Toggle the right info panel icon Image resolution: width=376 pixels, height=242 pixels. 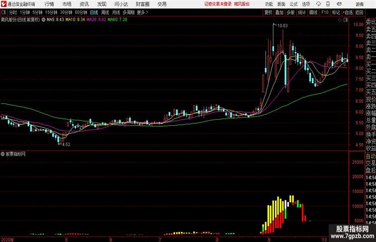click(346, 20)
